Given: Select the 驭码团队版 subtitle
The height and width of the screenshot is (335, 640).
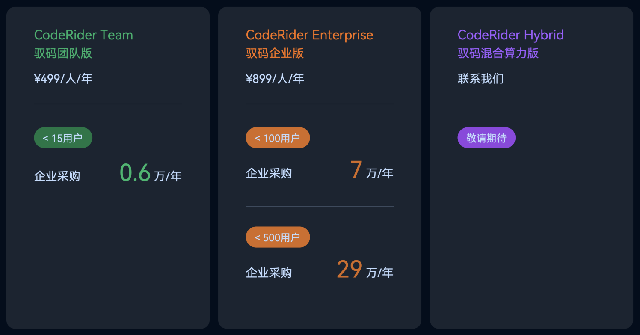Looking at the screenshot, I should tap(63, 53).
